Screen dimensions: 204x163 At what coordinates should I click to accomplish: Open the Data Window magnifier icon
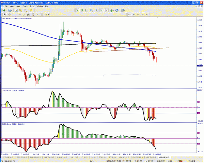pyautogui.click(x=25, y=10)
